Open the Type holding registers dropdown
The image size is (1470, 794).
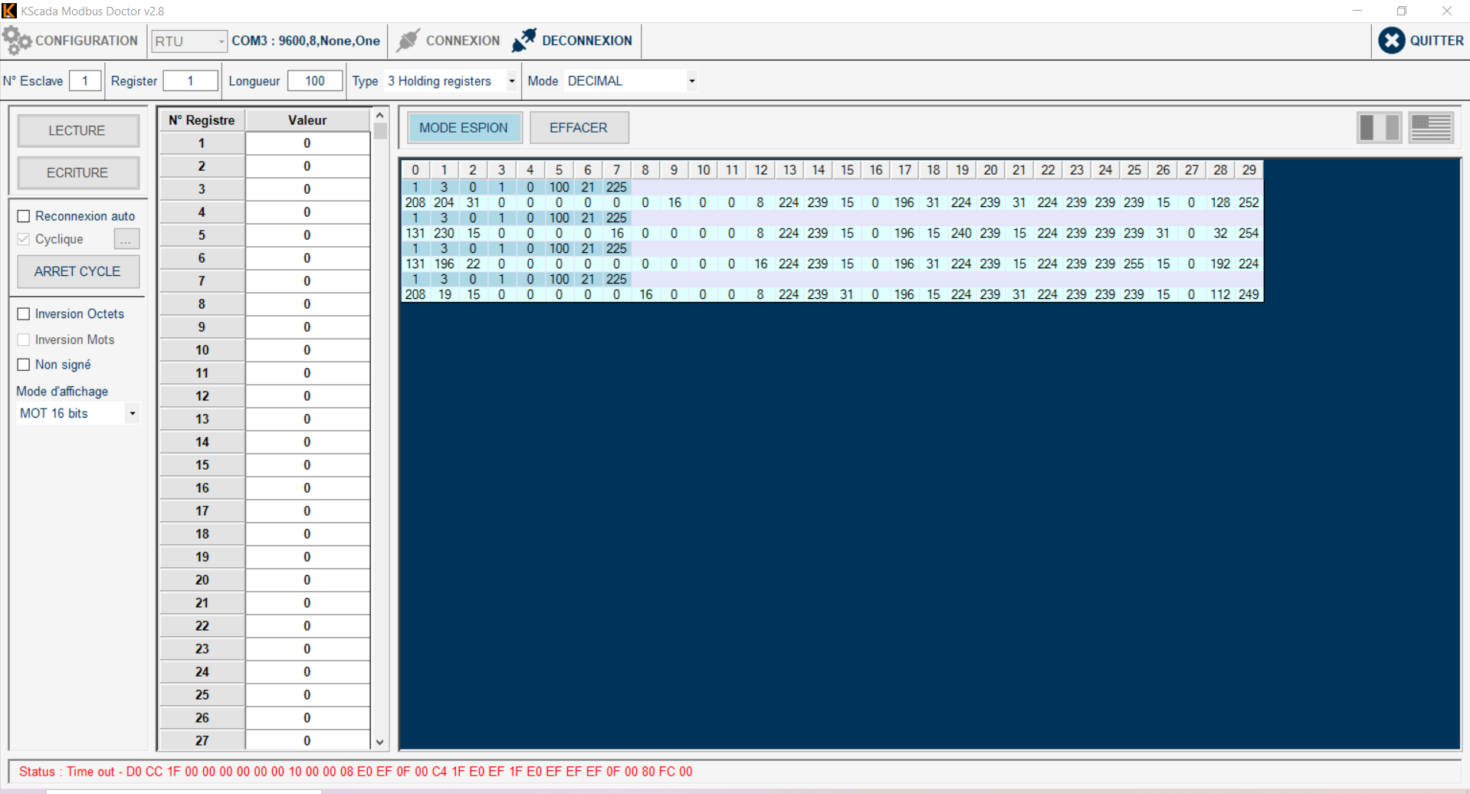point(511,81)
